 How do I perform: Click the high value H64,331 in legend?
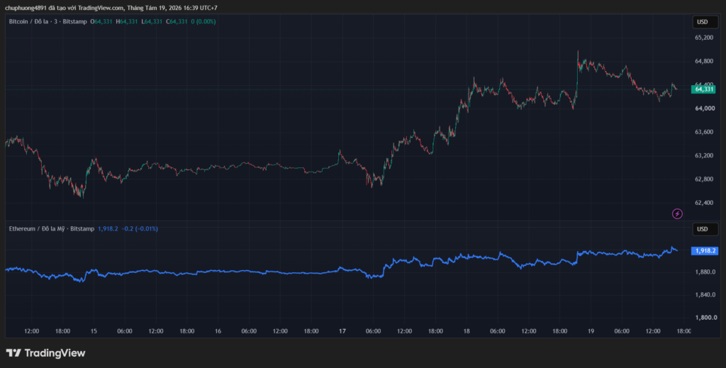pos(127,22)
